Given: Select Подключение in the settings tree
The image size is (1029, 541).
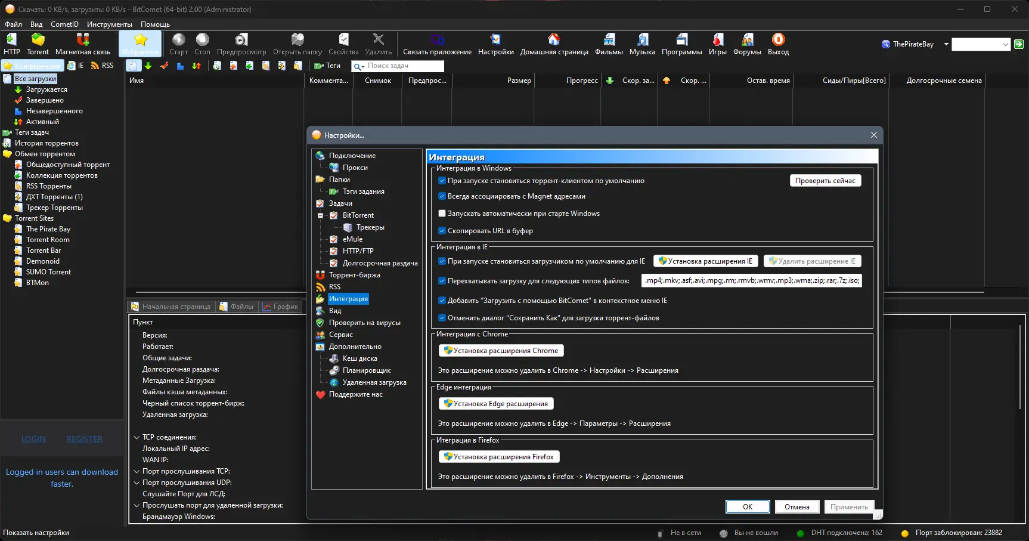Looking at the screenshot, I should [x=352, y=156].
